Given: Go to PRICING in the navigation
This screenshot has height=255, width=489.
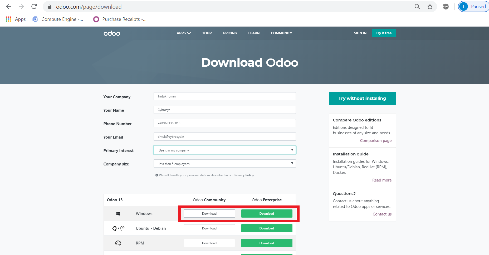Looking at the screenshot, I should point(230,33).
